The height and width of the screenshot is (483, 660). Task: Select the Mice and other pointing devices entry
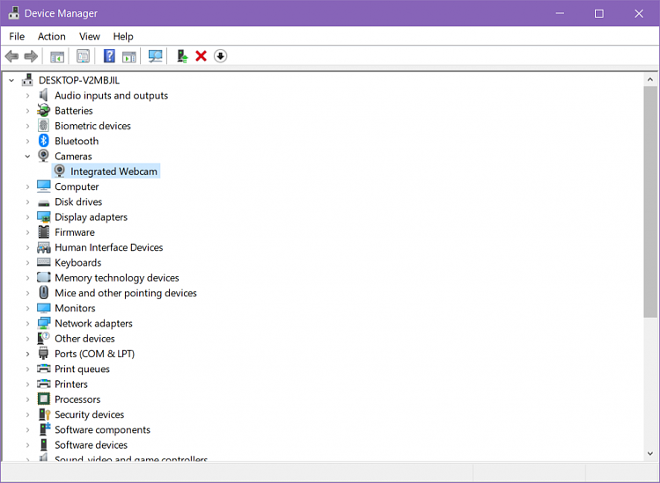125,293
